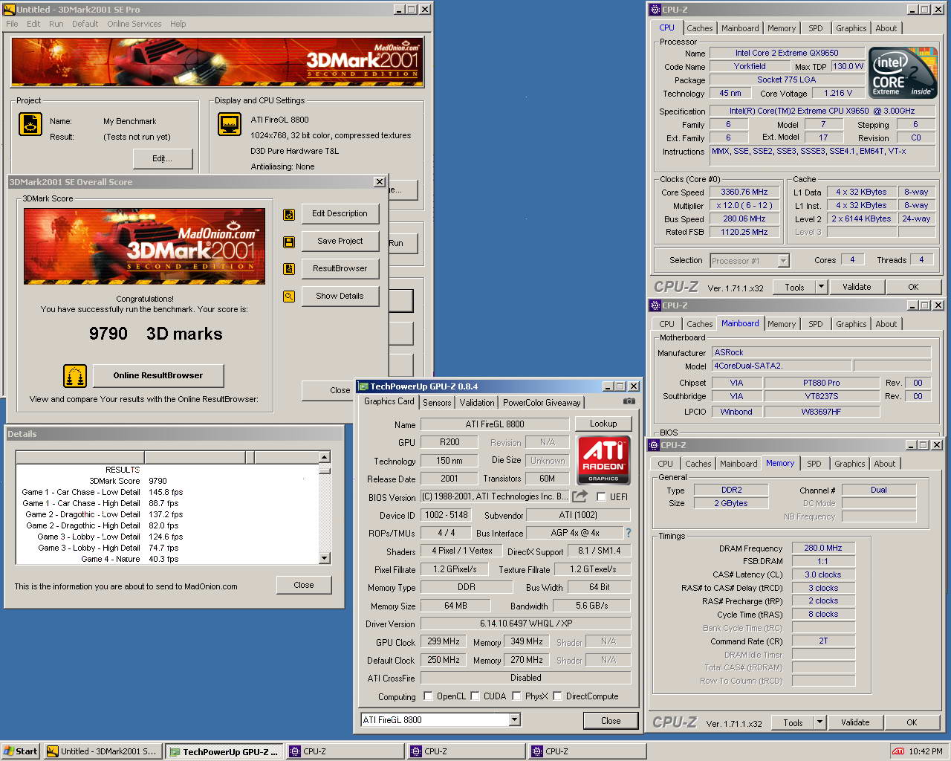This screenshot has width=951, height=761.
Task: Click the BIOS share/export icon in GPU-Z
Action: coord(580,496)
